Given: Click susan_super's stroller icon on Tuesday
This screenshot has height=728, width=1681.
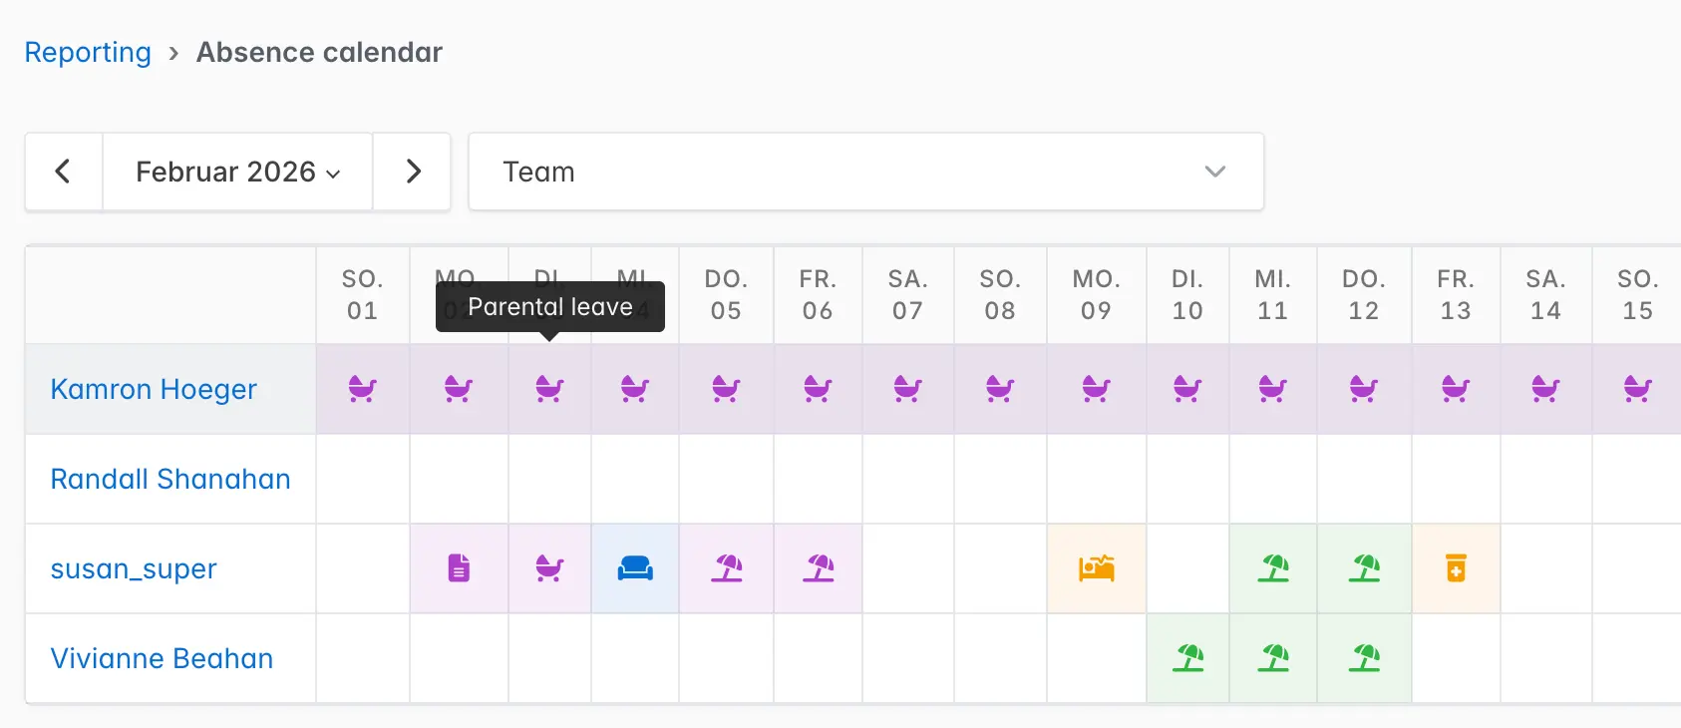Looking at the screenshot, I should (549, 568).
